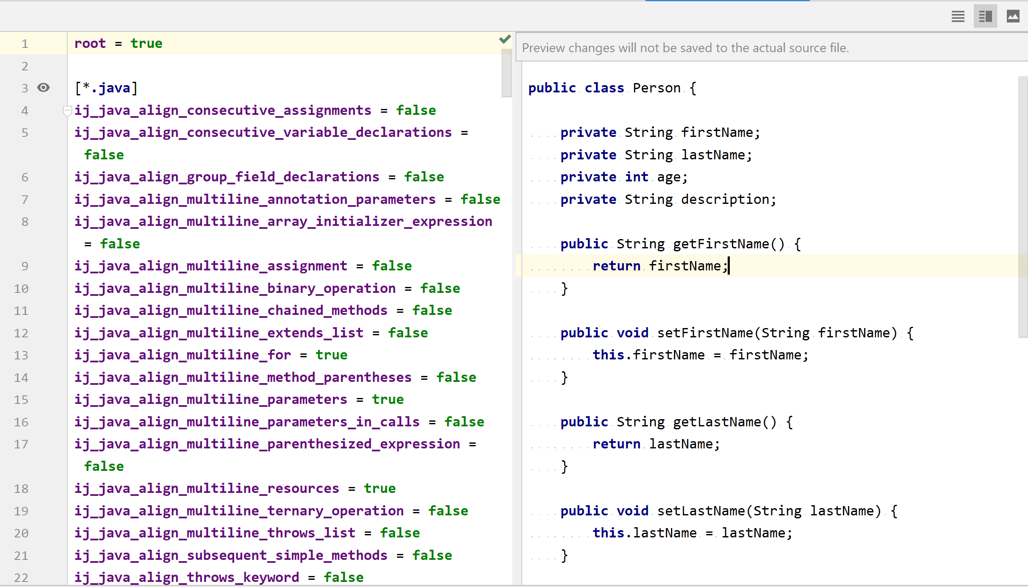Click line number 13 in gutter
The width and height of the screenshot is (1028, 587).
coord(21,355)
